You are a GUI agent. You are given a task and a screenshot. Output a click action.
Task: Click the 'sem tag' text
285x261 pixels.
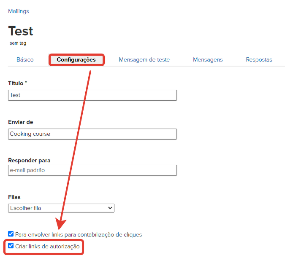pyautogui.click(x=18, y=43)
